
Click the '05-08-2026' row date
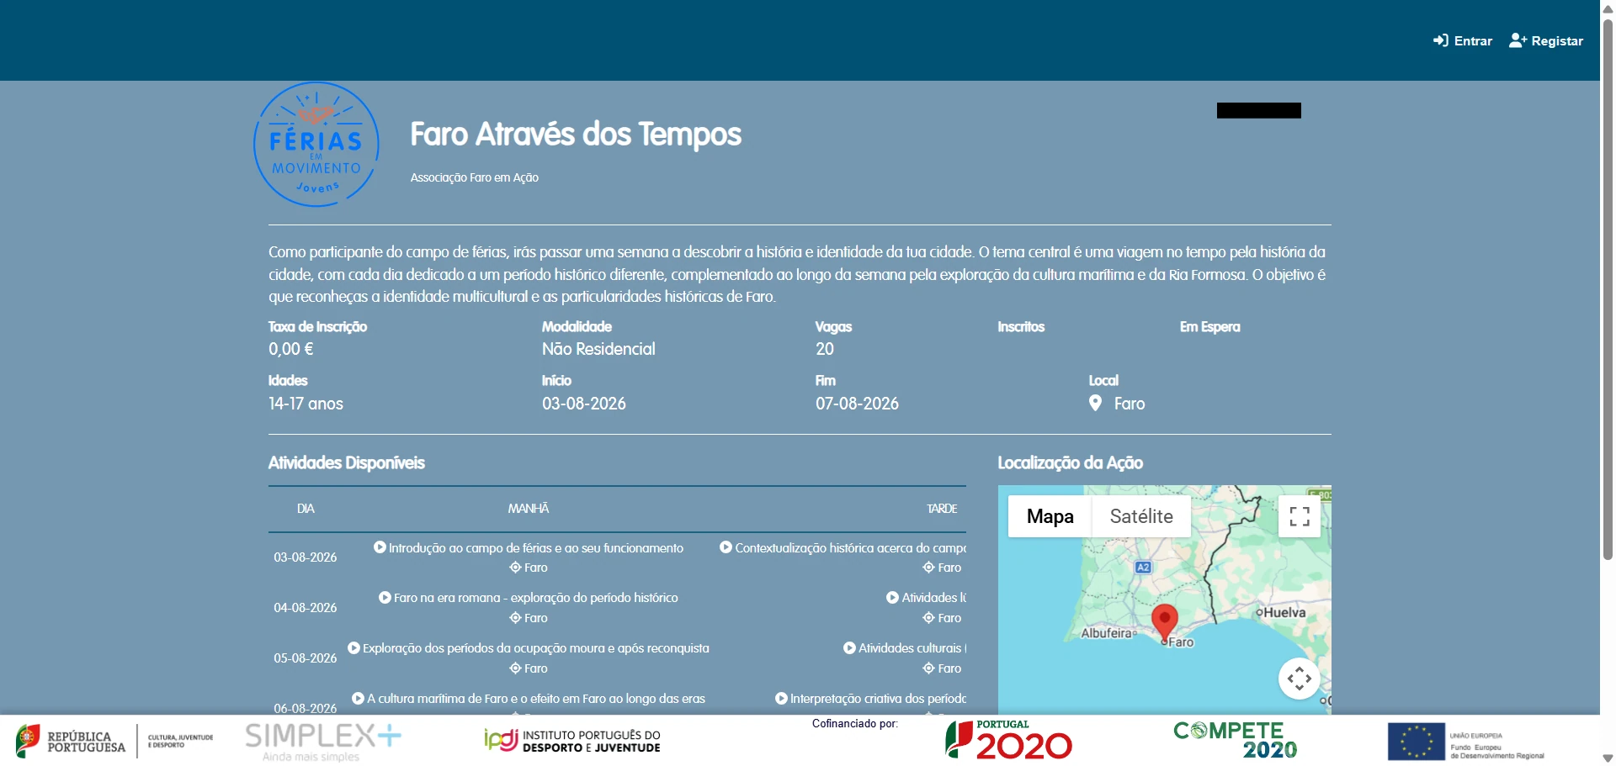pos(306,658)
